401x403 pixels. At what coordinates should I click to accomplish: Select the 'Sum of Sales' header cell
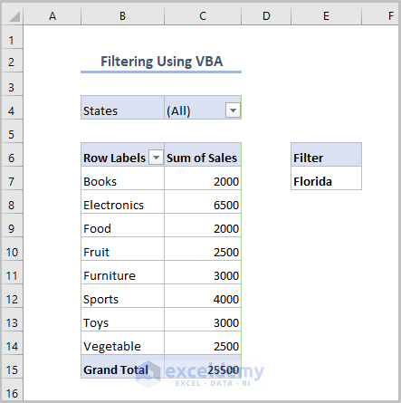(x=203, y=155)
